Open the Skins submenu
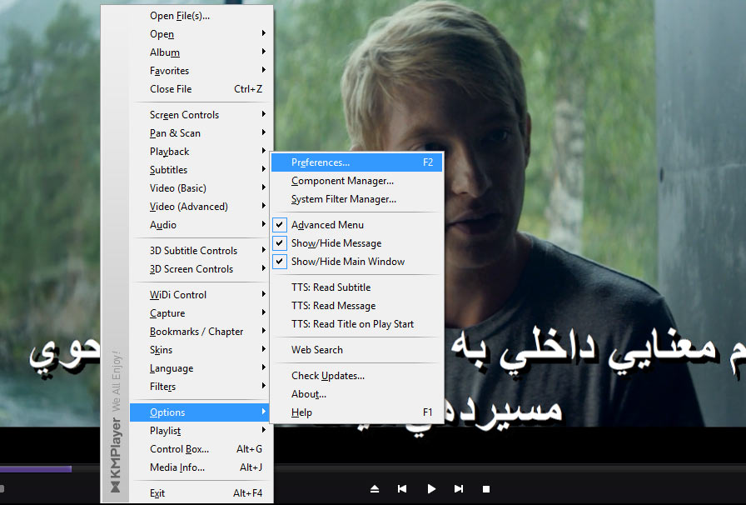 [162, 350]
